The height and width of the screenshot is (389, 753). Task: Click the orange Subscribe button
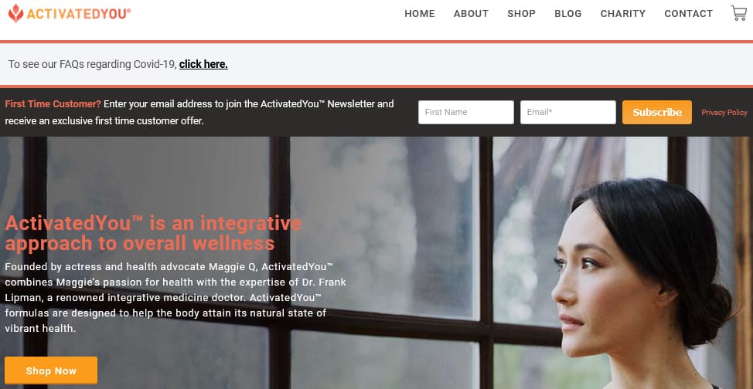657,112
